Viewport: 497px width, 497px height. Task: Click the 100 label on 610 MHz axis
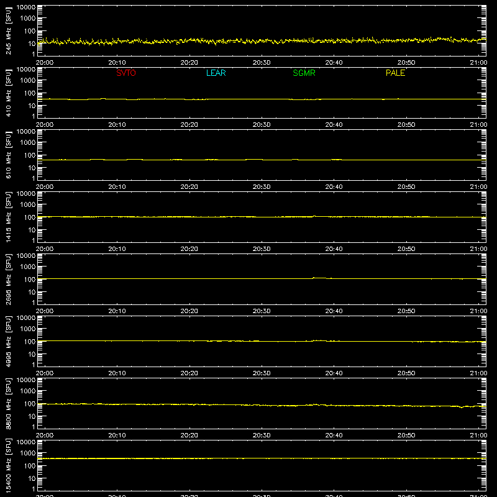[30, 155]
